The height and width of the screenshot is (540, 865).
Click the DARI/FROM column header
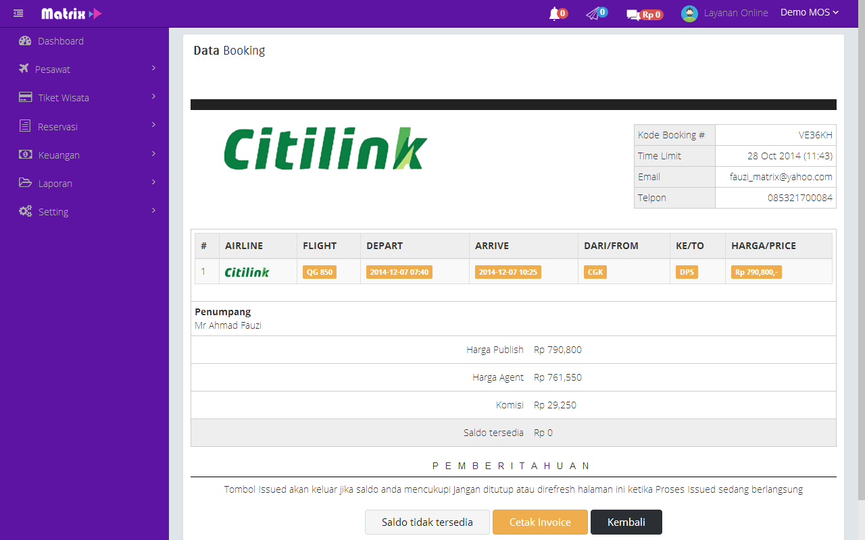pyautogui.click(x=612, y=246)
